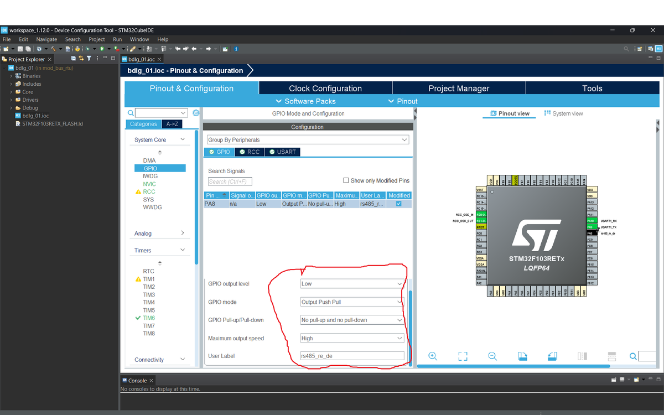The height and width of the screenshot is (415, 664).
Task: Open the Software Packs dropdown
Action: 305,101
